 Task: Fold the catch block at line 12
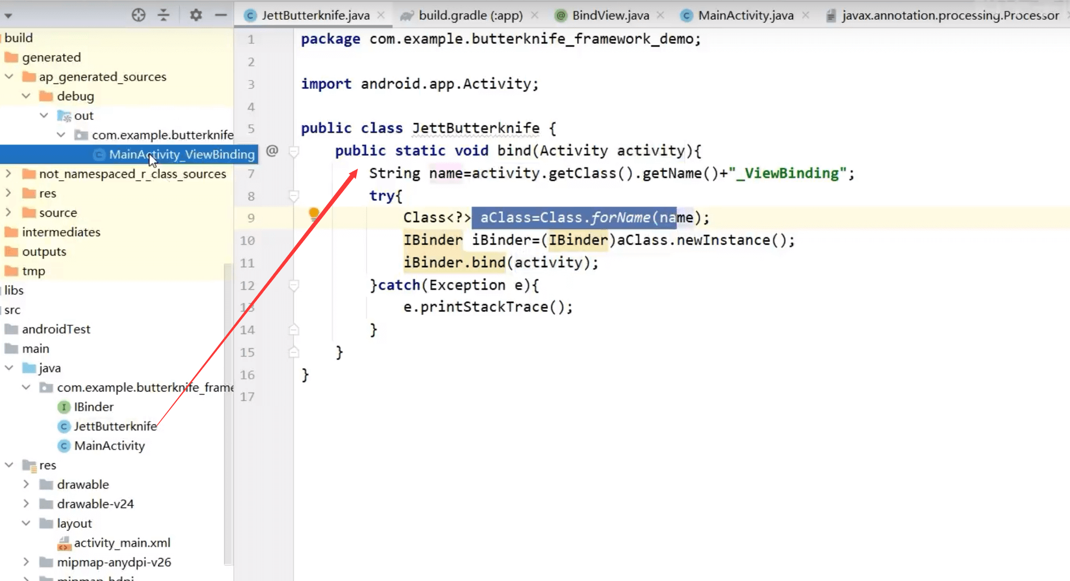click(x=294, y=285)
